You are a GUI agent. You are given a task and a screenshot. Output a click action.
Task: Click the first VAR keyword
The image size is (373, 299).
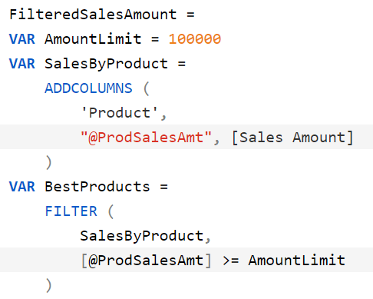click(x=22, y=39)
